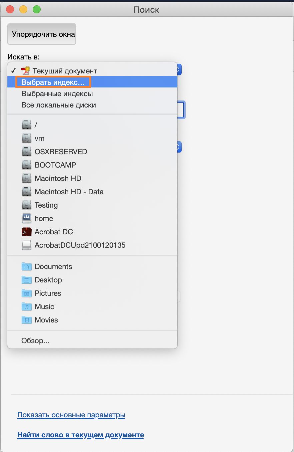Click the home network volume icon
This screenshot has height=452, width=294.
26,218
